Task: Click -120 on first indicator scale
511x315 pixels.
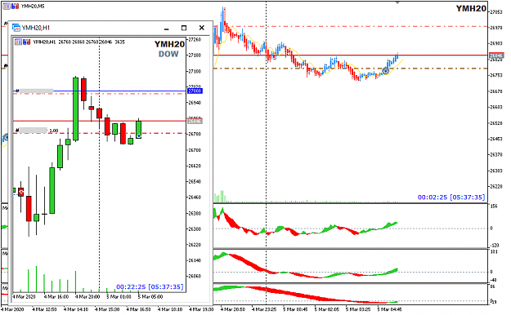Action: coord(494,246)
